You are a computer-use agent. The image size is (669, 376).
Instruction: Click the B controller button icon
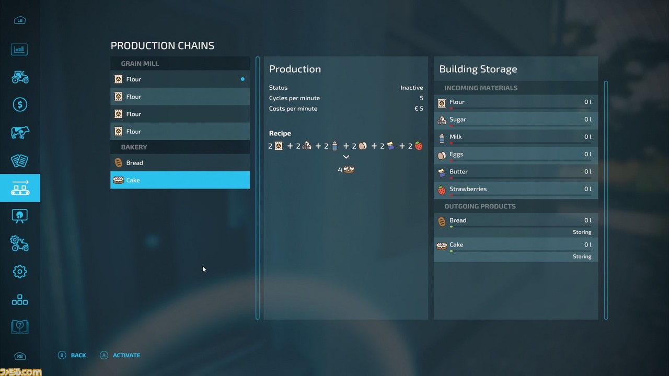[x=62, y=355]
